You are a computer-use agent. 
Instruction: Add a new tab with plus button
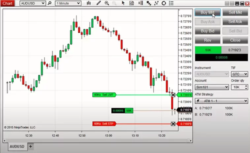click(31, 146)
